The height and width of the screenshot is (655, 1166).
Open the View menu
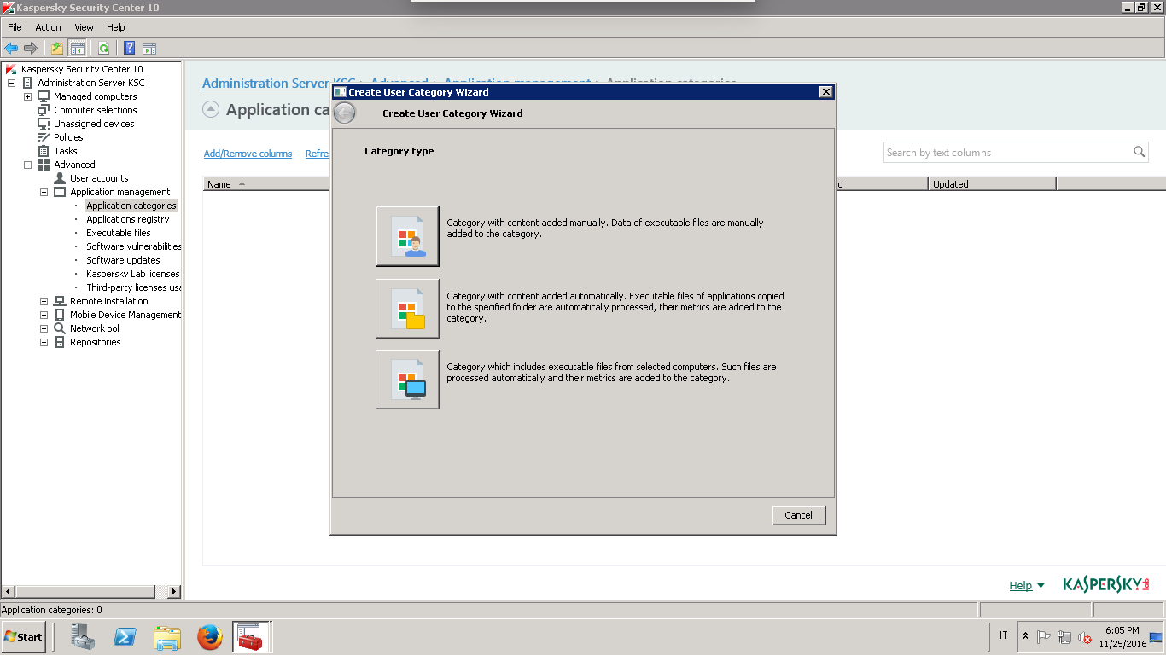(x=84, y=27)
